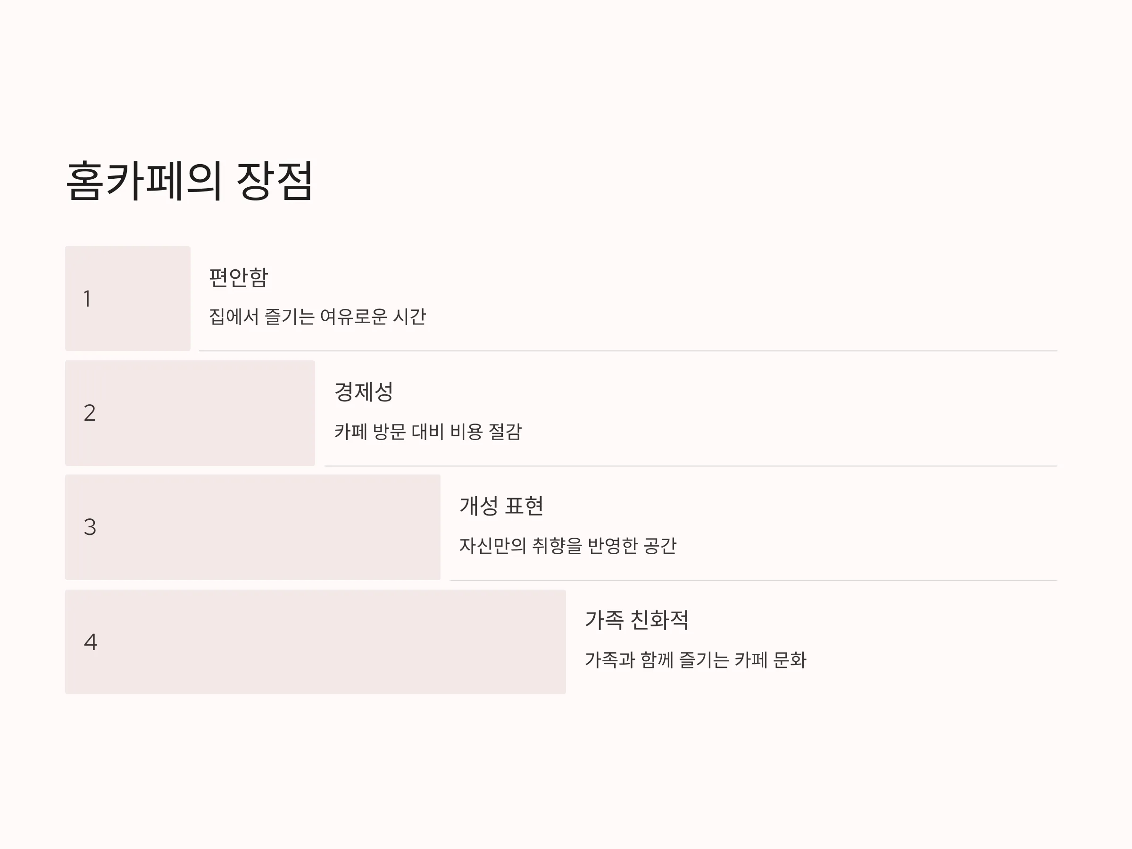Click the divider line under 편안함 row
The width and height of the screenshot is (1132, 849).
(628, 351)
